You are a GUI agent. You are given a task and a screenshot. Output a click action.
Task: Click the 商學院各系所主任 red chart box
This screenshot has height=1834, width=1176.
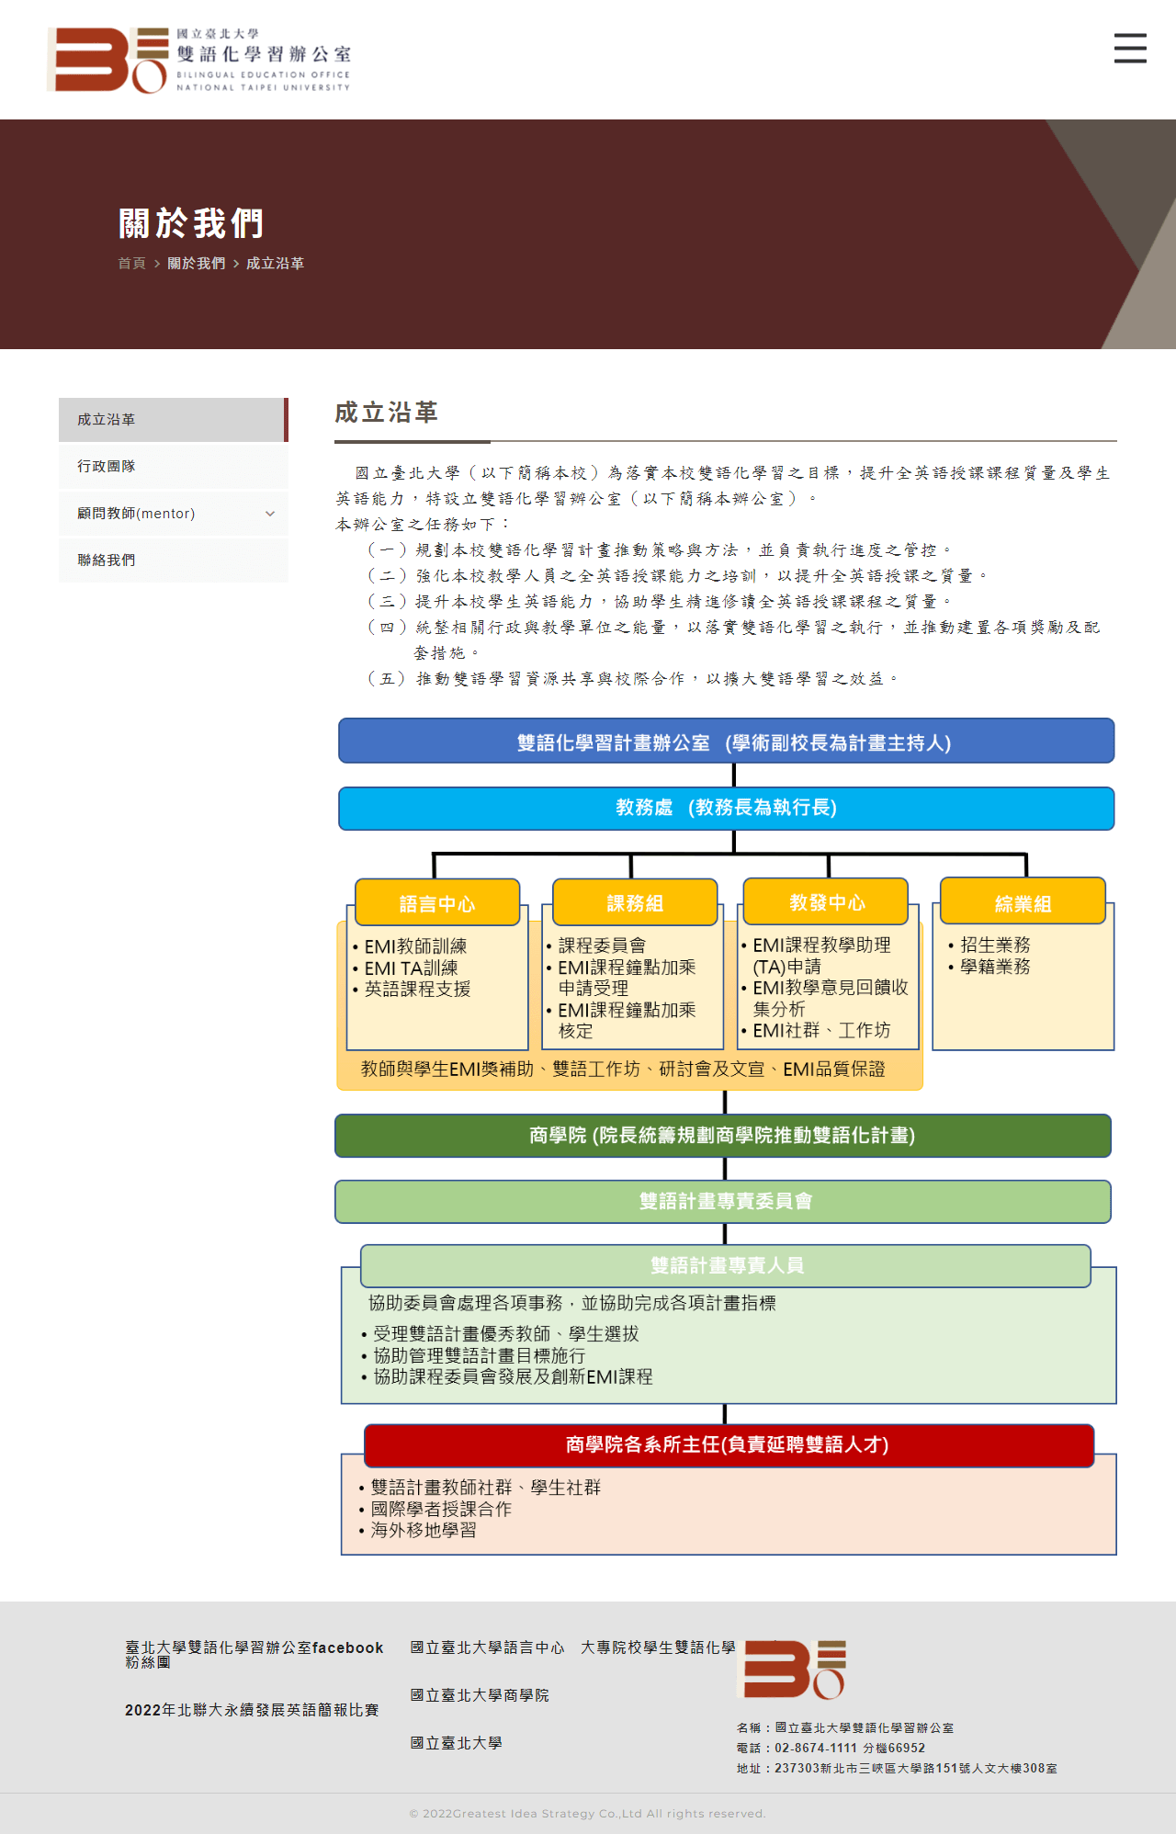729,1445
